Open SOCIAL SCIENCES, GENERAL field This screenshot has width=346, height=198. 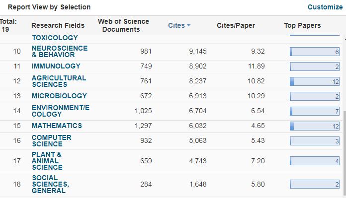(50, 184)
